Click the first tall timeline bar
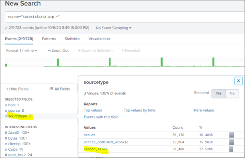Image resolution: width=245 pixels, height=158 pixels. (x=58, y=62)
